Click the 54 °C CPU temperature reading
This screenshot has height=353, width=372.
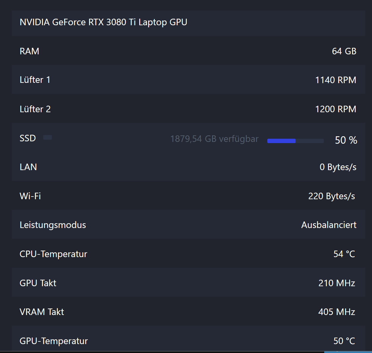[344, 254]
